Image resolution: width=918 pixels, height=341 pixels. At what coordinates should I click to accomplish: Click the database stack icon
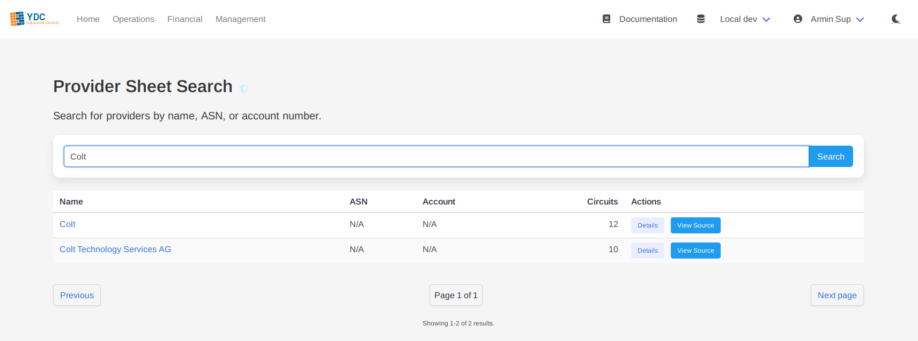point(701,19)
